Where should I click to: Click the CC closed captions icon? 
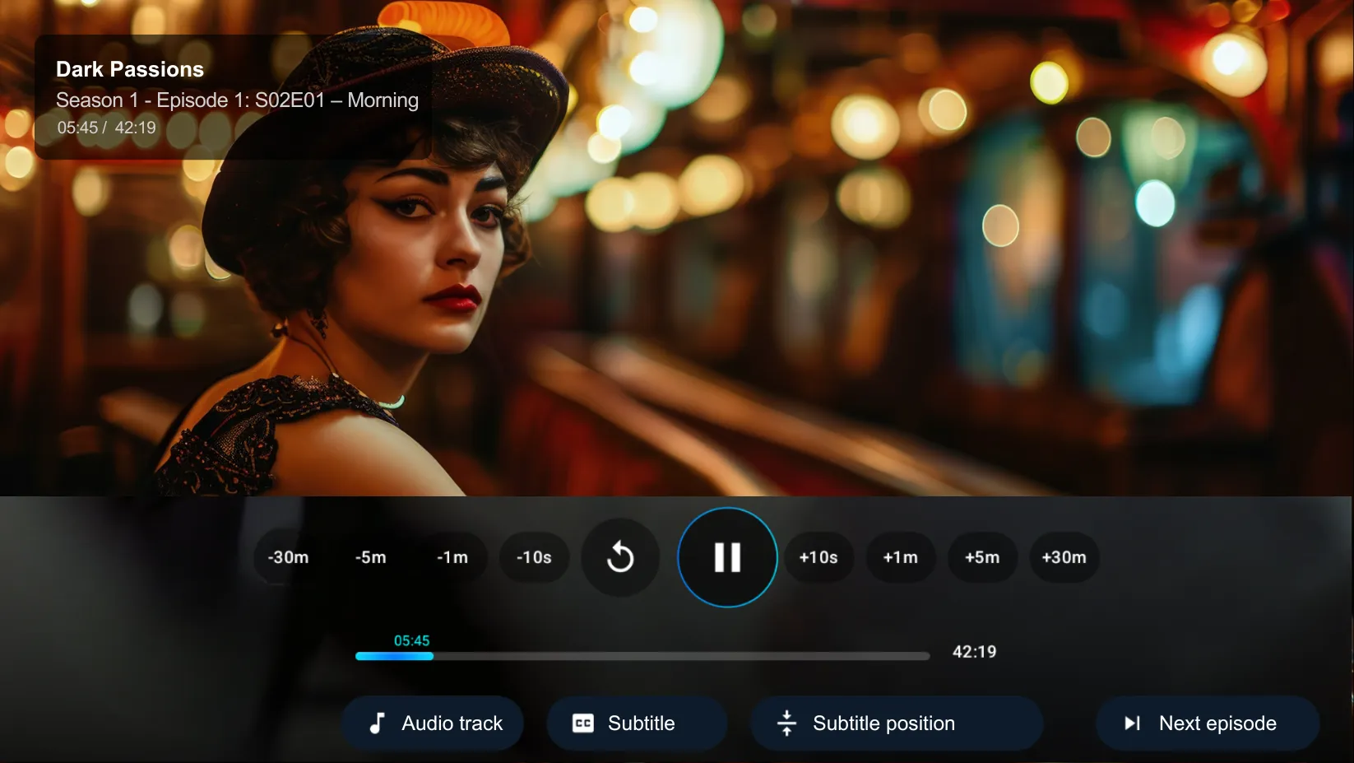[x=582, y=723]
